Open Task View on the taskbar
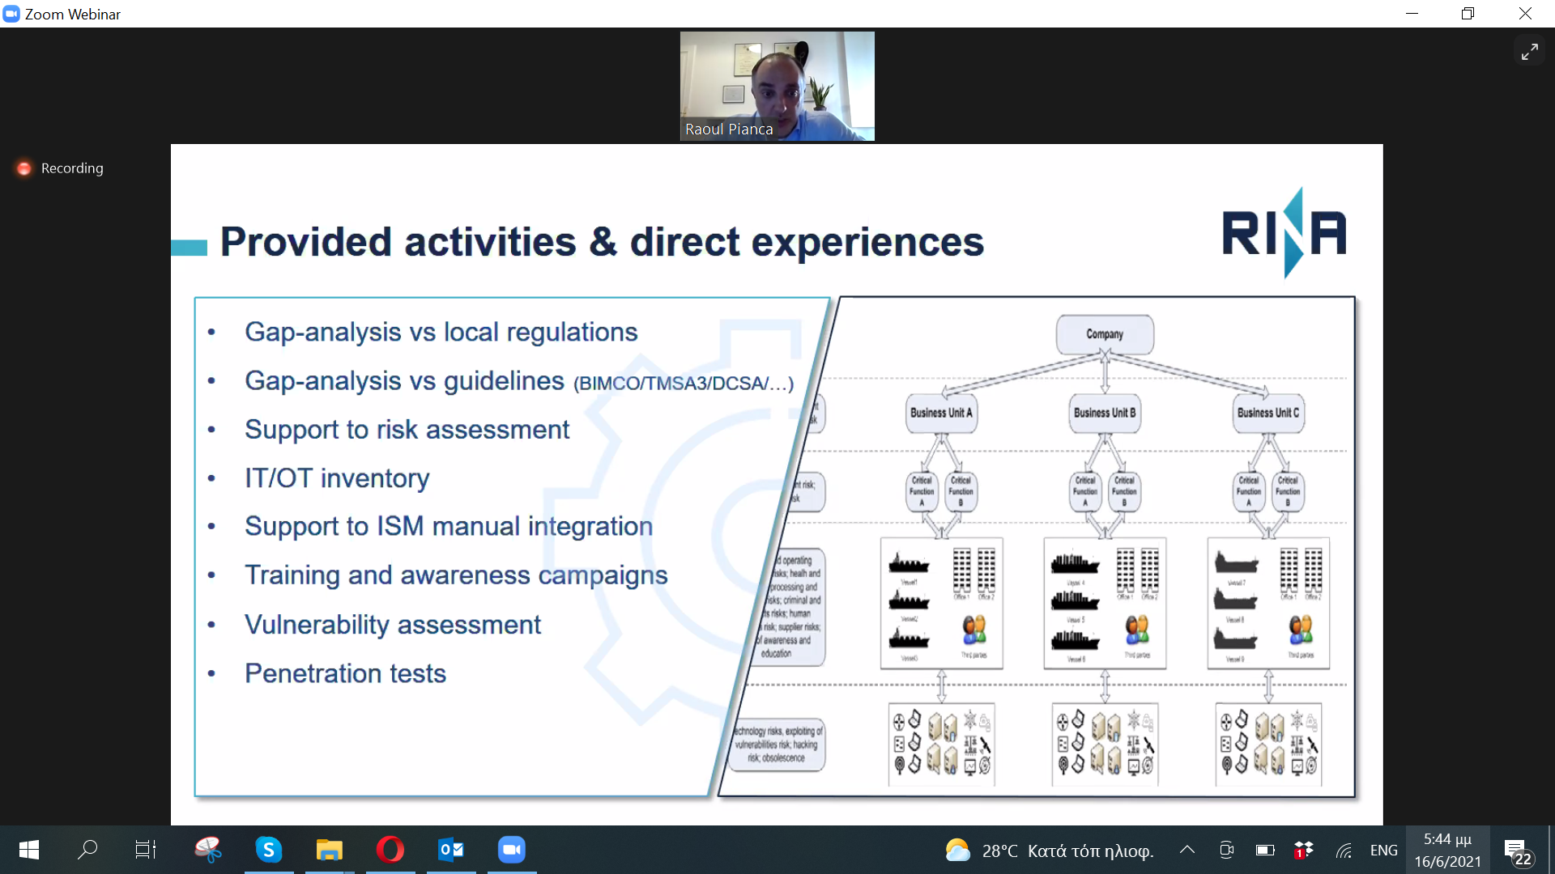The image size is (1555, 874). click(146, 850)
